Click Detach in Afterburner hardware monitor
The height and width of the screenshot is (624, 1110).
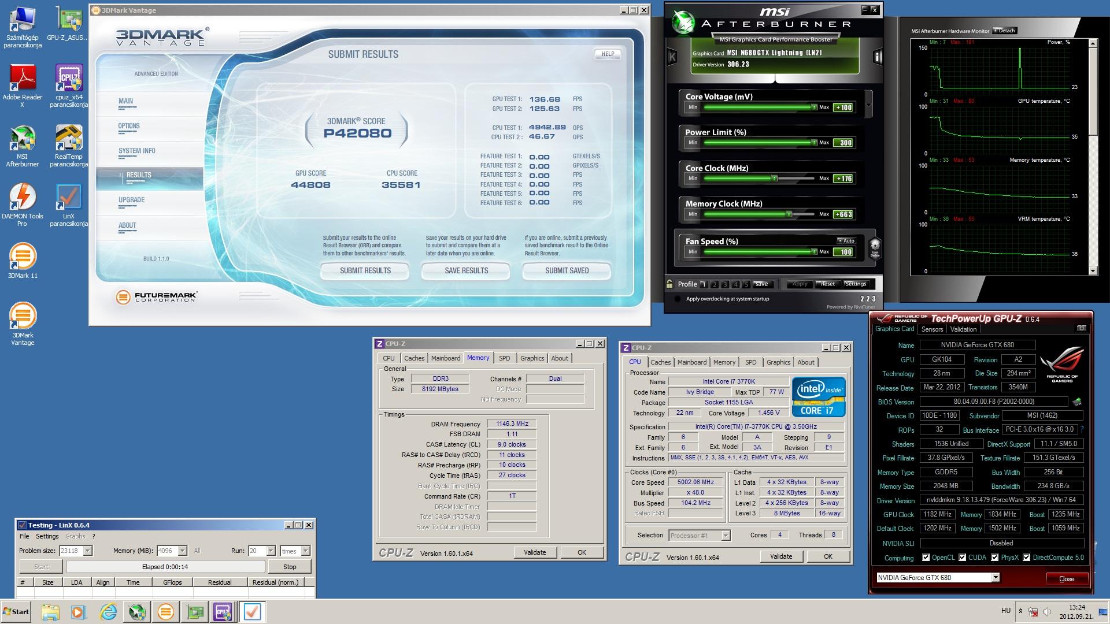coord(1005,31)
